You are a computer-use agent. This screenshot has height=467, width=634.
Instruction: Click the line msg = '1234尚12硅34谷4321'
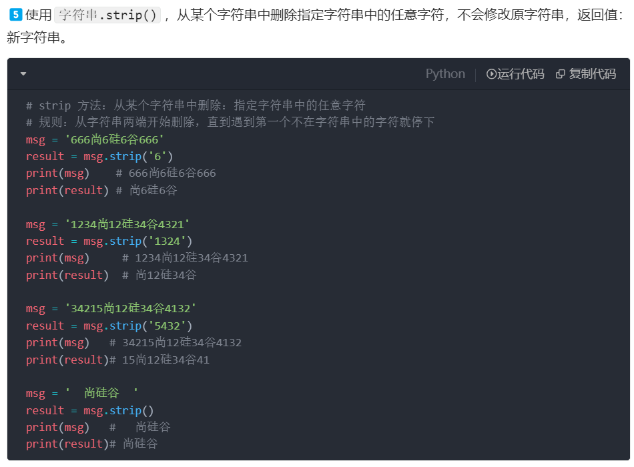[x=107, y=224]
